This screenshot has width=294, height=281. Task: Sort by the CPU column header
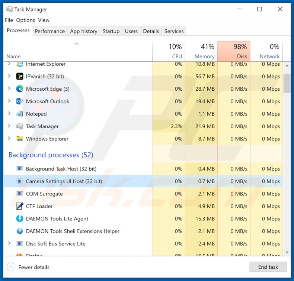coord(169,51)
